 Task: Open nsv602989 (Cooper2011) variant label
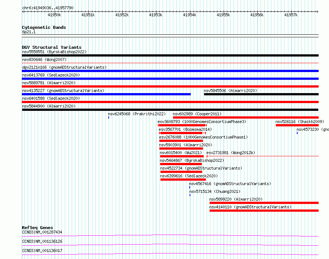point(197,114)
